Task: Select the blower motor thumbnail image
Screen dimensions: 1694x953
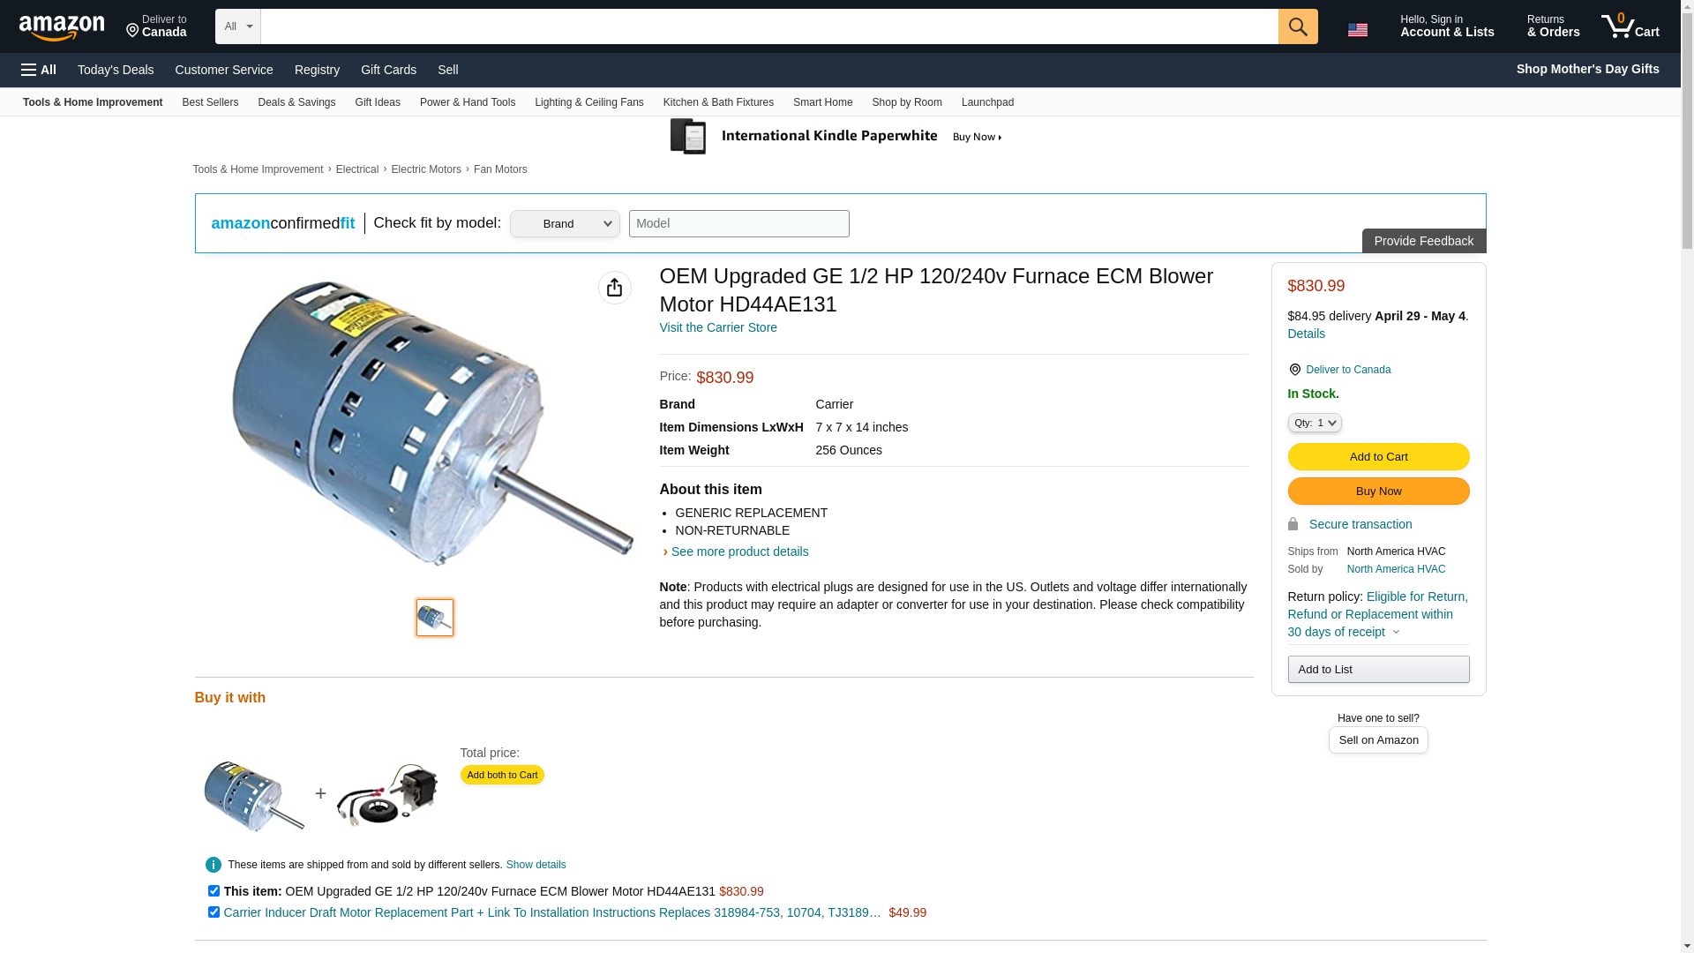Action: point(434,618)
